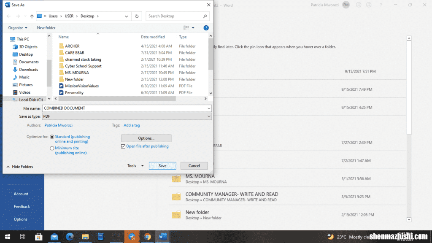This screenshot has width=432, height=243.
Task: Switch to Word on taskbar
Action: click(163, 237)
